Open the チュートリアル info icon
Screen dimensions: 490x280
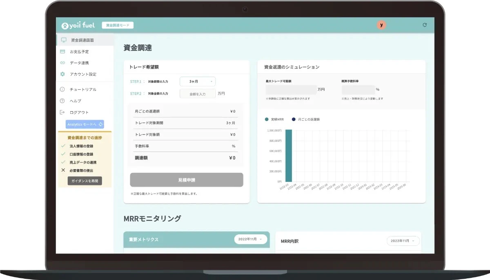pyautogui.click(x=63, y=89)
